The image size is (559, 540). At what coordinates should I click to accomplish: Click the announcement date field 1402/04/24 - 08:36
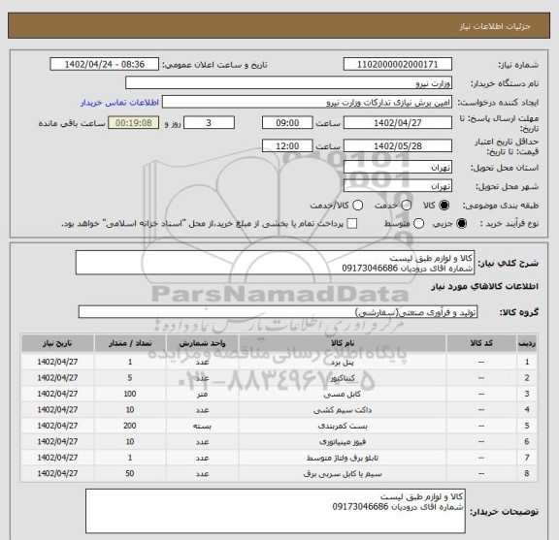[104, 65]
